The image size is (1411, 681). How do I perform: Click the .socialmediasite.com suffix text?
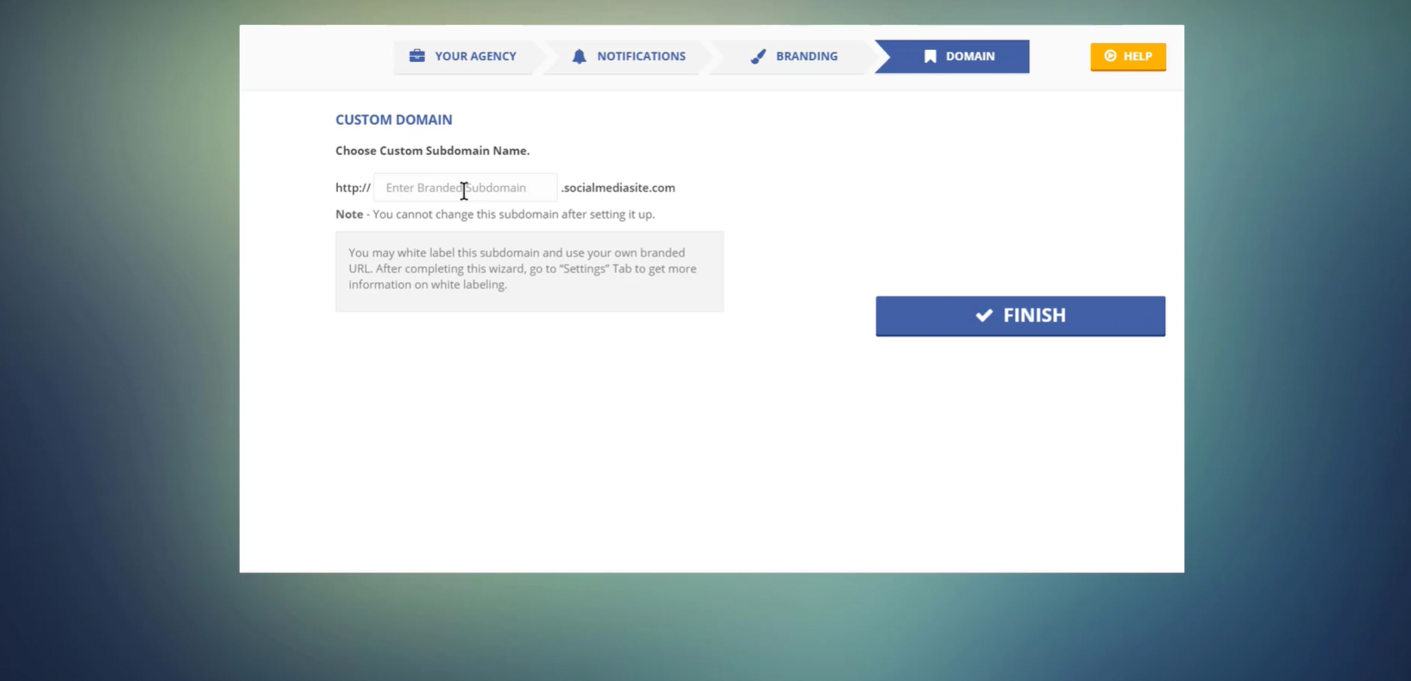pos(618,188)
